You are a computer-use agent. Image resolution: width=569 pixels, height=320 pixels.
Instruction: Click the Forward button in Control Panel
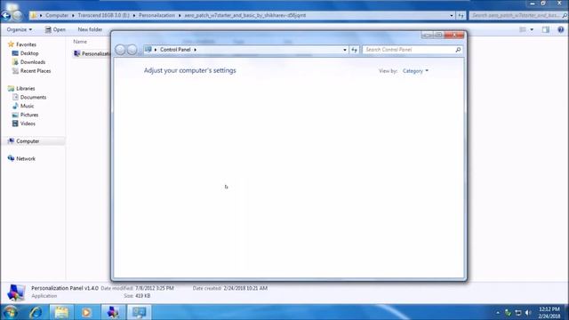(132, 50)
